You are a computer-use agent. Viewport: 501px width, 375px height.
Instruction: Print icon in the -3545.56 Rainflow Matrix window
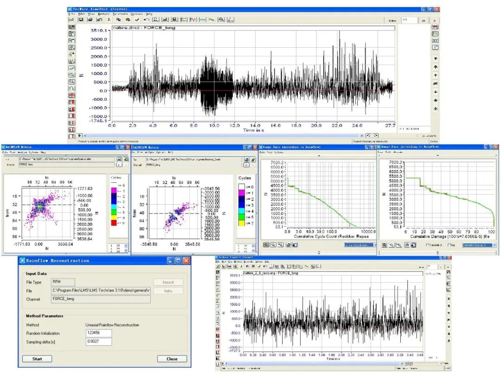(x=246, y=159)
